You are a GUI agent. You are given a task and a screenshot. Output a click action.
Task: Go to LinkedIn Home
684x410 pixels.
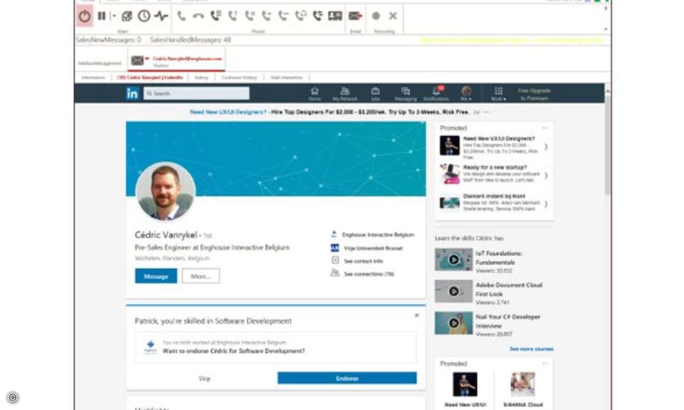coord(315,94)
